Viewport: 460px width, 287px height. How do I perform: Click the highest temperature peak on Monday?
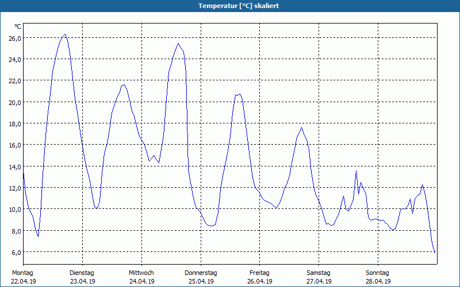65,34
